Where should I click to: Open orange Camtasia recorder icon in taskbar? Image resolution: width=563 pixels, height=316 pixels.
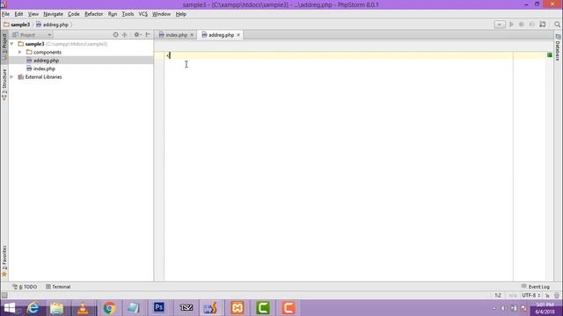pos(289,308)
